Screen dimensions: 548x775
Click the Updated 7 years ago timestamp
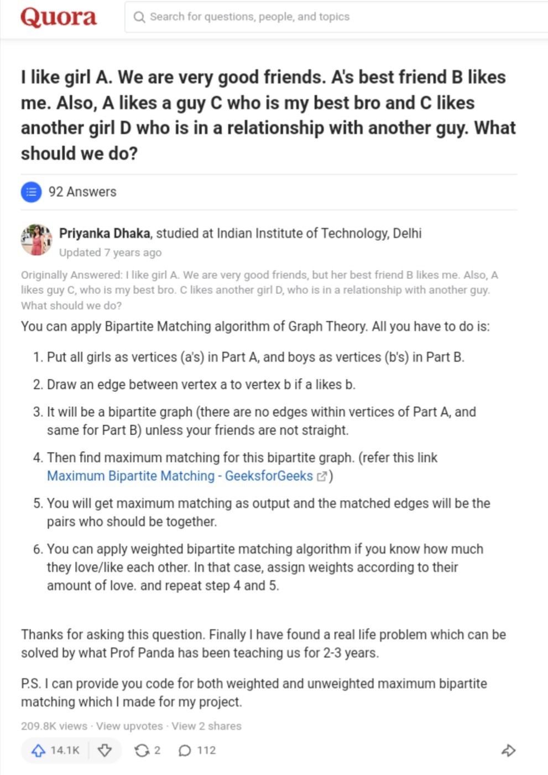111,253
